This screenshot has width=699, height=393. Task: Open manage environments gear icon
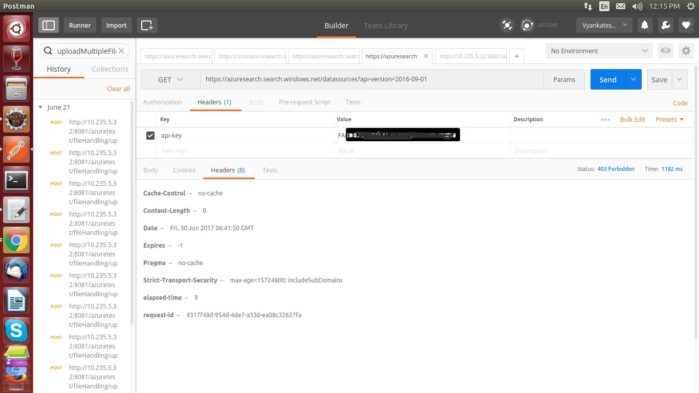point(686,51)
